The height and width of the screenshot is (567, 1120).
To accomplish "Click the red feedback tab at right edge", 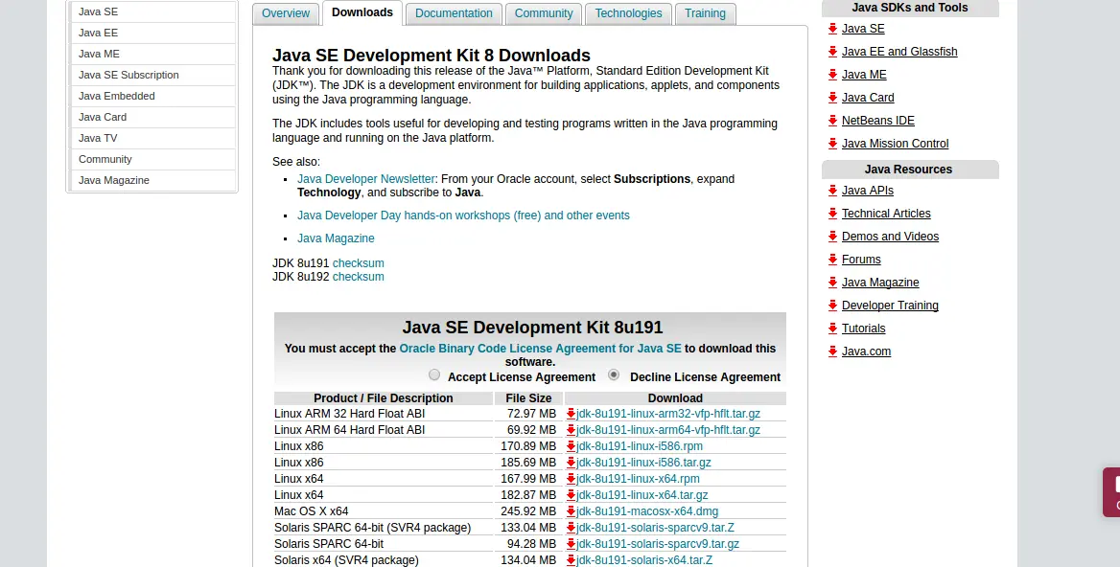I will tap(1111, 492).
